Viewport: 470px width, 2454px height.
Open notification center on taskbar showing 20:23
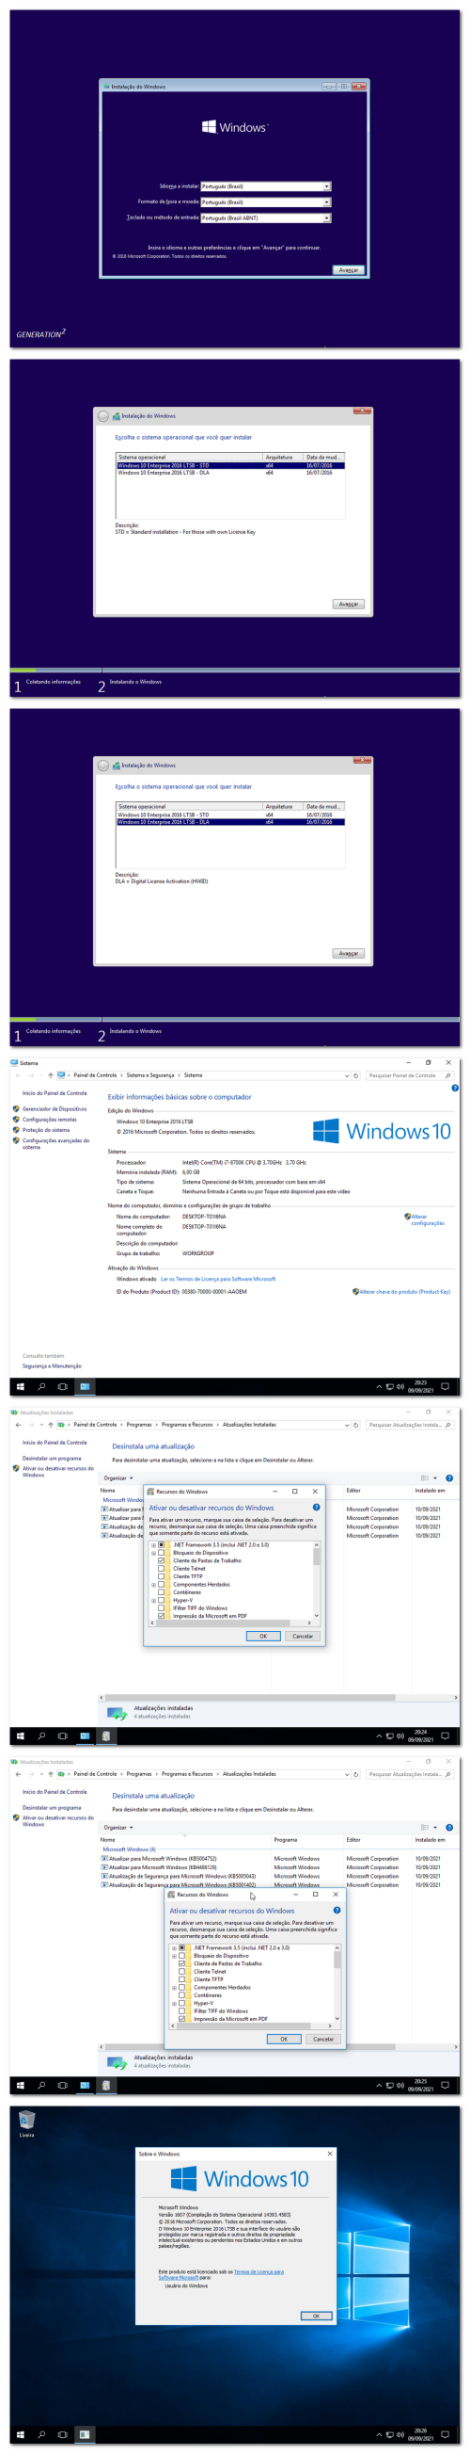[x=446, y=1387]
